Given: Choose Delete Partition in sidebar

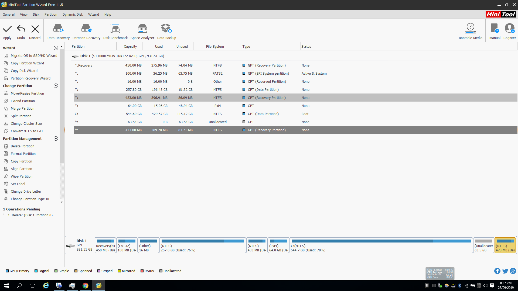Looking at the screenshot, I should pyautogui.click(x=19, y=146).
